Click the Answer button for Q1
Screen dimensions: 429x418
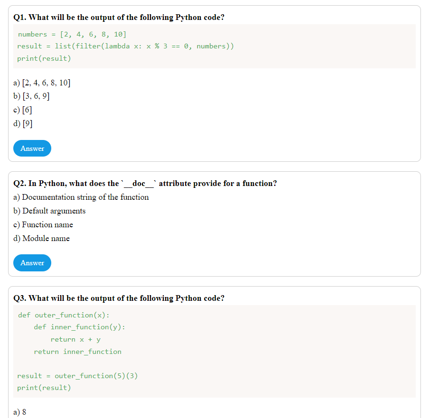point(32,148)
